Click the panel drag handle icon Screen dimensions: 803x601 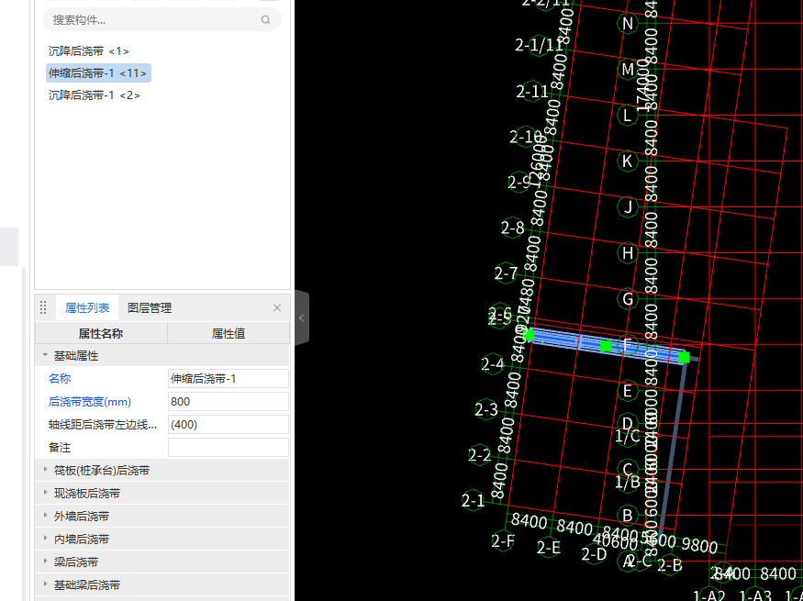click(43, 307)
